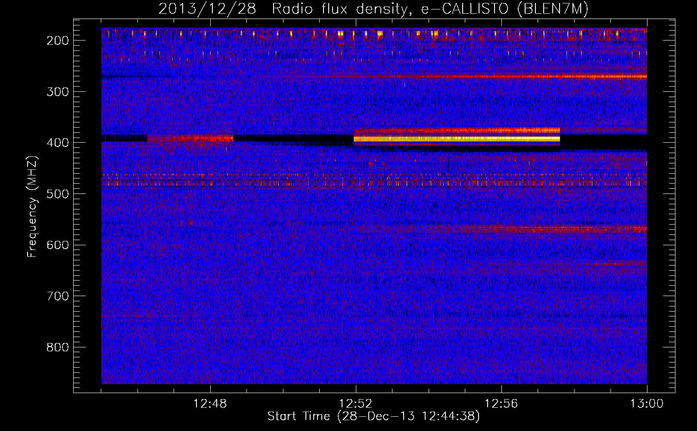Image resolution: width=697 pixels, height=431 pixels.
Task: Click the 300 frequency tick label
Action: click(x=57, y=91)
